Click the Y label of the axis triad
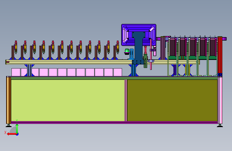The height and width of the screenshot is (151, 232). (17, 121)
